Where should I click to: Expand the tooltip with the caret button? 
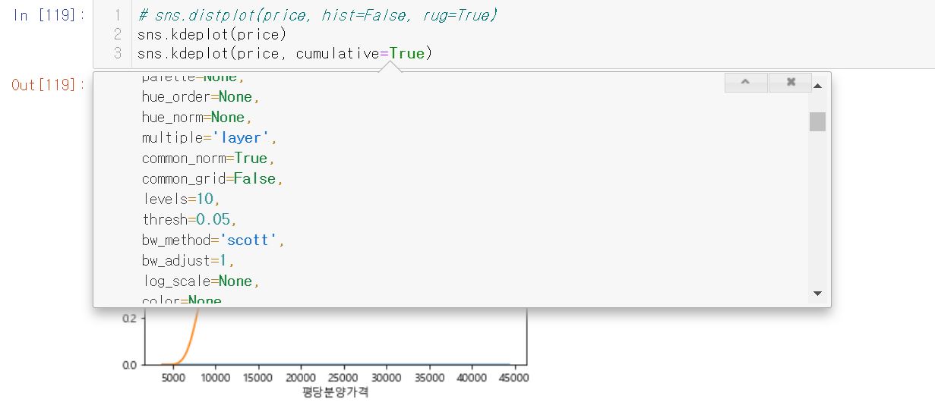pyautogui.click(x=746, y=83)
